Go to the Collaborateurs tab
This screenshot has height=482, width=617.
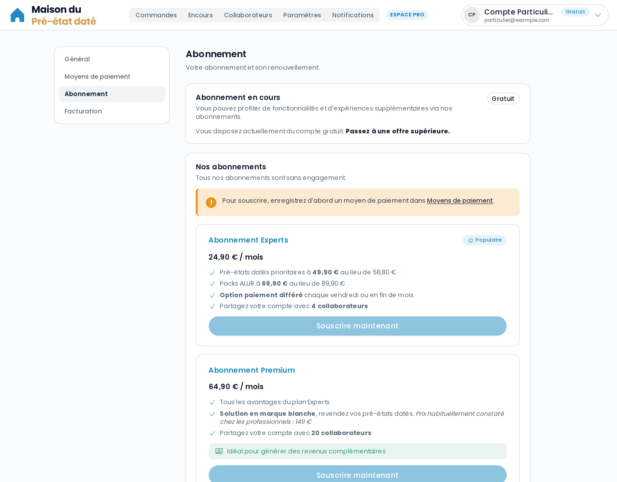click(x=248, y=15)
